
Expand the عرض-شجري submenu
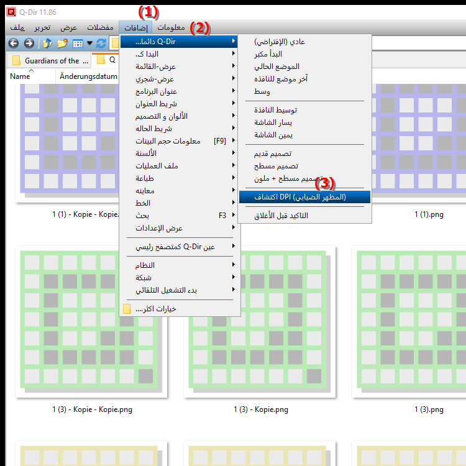coord(179,79)
